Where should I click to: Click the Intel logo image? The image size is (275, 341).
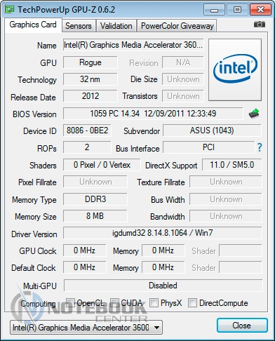tap(235, 69)
